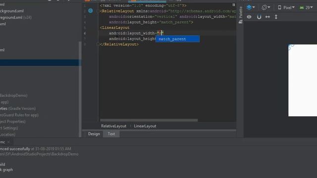Toggle the view options eye icon
This screenshot has width=317, height=178.
(x=249, y=17)
